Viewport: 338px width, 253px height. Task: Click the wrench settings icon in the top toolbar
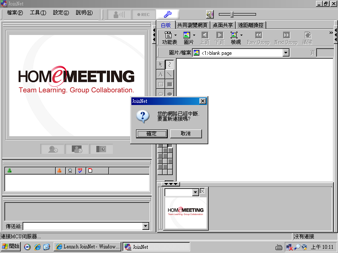(167, 14)
